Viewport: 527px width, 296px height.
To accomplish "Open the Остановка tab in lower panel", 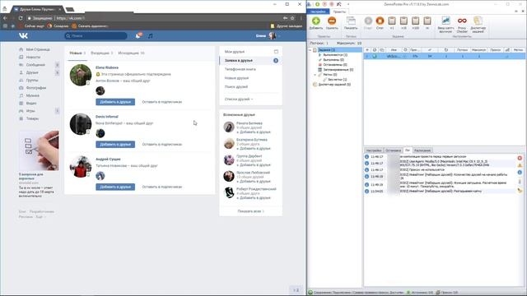I will point(393,150).
